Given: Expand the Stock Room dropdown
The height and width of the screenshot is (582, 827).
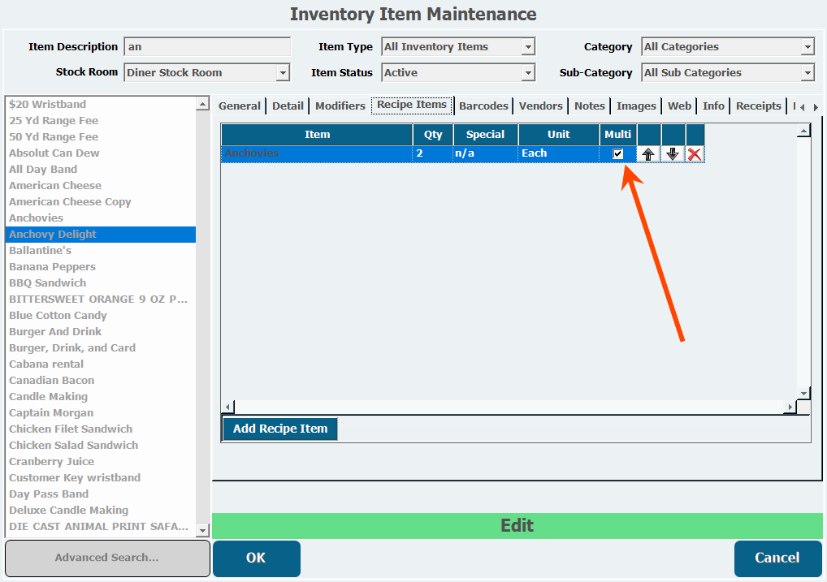Looking at the screenshot, I should [x=283, y=73].
